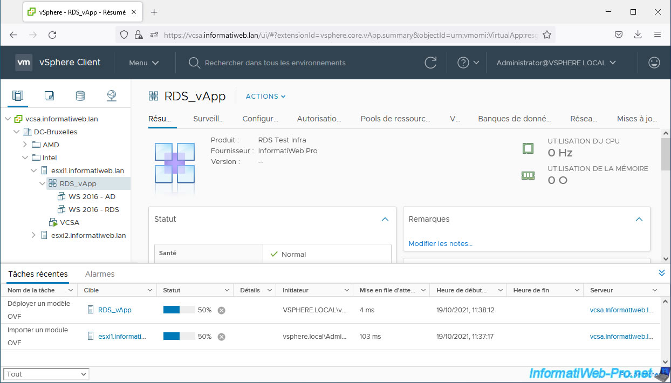Switch to the Surveiller tab
Image resolution: width=671 pixels, height=383 pixels.
click(208, 119)
